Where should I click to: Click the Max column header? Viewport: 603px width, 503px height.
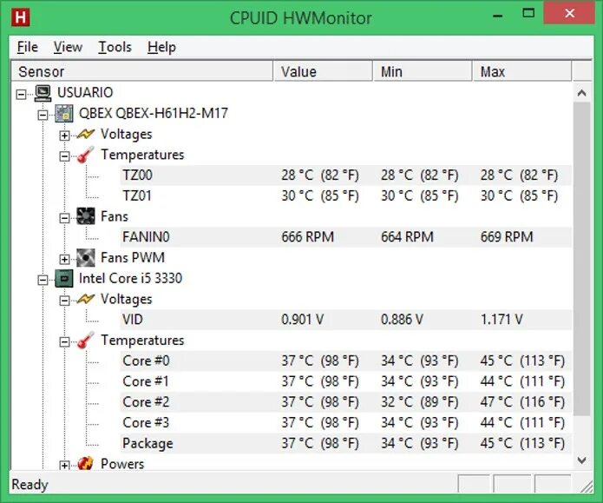tap(521, 71)
